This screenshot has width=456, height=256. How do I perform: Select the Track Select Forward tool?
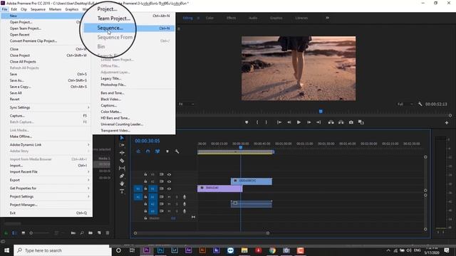[x=122, y=145]
